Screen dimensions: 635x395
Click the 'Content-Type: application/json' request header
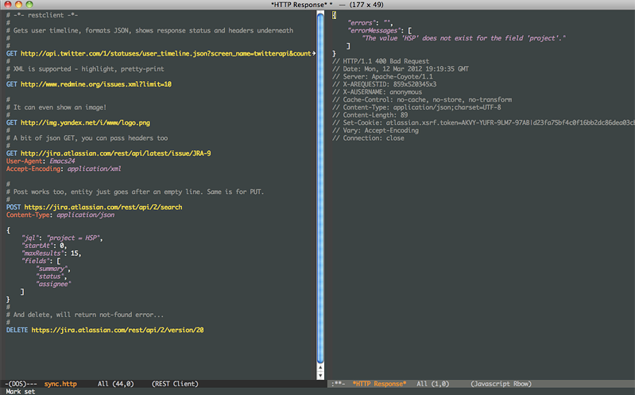(x=60, y=215)
